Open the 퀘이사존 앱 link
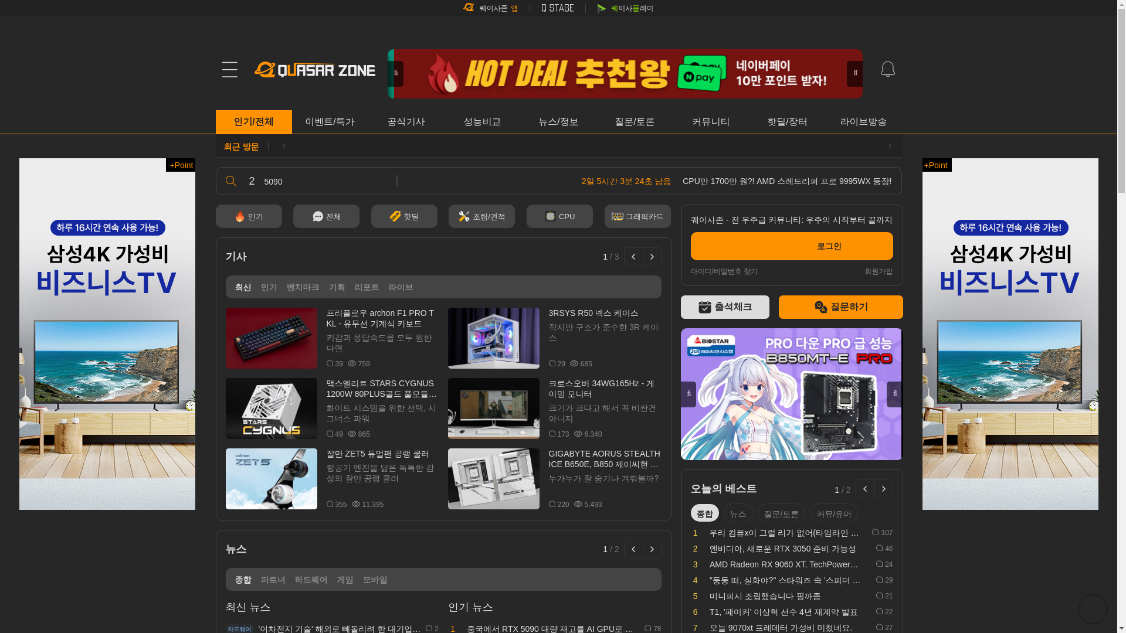This screenshot has height=633, width=1126. (x=490, y=8)
